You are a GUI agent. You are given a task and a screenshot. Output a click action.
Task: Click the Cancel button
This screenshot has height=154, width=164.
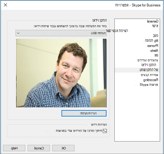[39, 148]
